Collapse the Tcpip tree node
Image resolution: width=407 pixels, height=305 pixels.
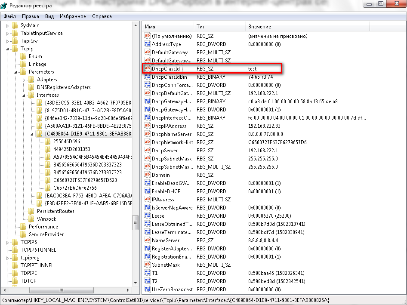tap(8, 49)
